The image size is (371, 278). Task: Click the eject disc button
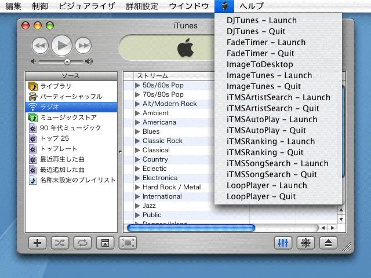click(x=329, y=243)
